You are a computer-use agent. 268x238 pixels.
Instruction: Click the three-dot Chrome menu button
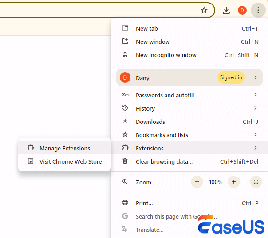[x=258, y=10]
